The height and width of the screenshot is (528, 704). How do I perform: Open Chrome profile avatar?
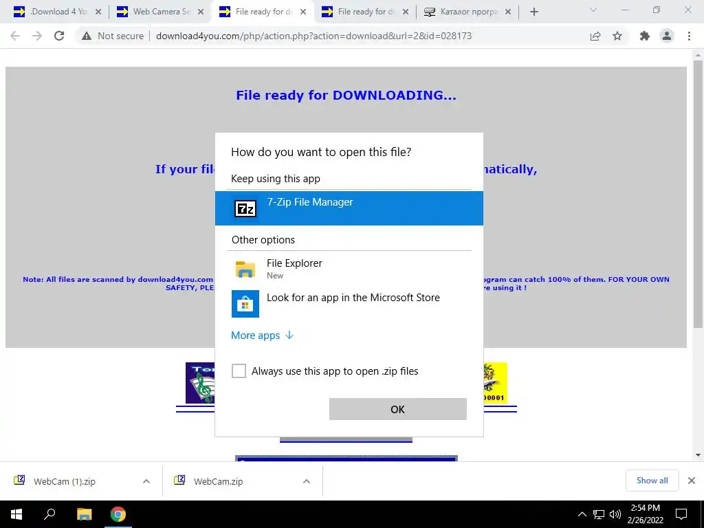(x=667, y=36)
